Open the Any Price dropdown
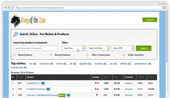170x98 pixels. click(73, 48)
